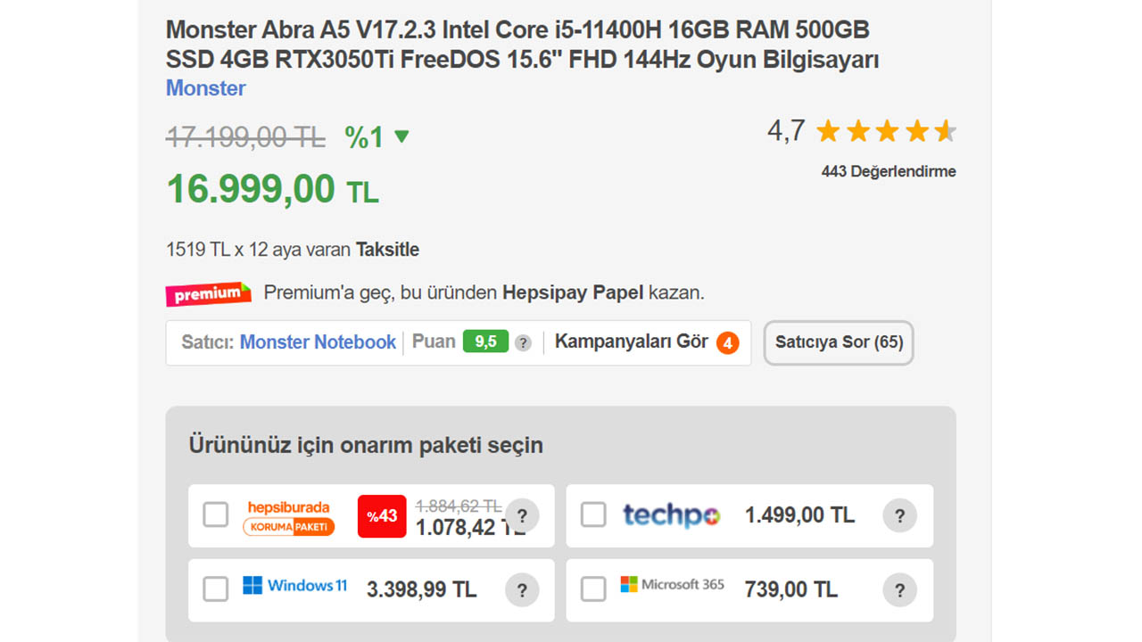Open Monster Notebook seller page
Screen dimensions: 1142x642
click(x=318, y=342)
